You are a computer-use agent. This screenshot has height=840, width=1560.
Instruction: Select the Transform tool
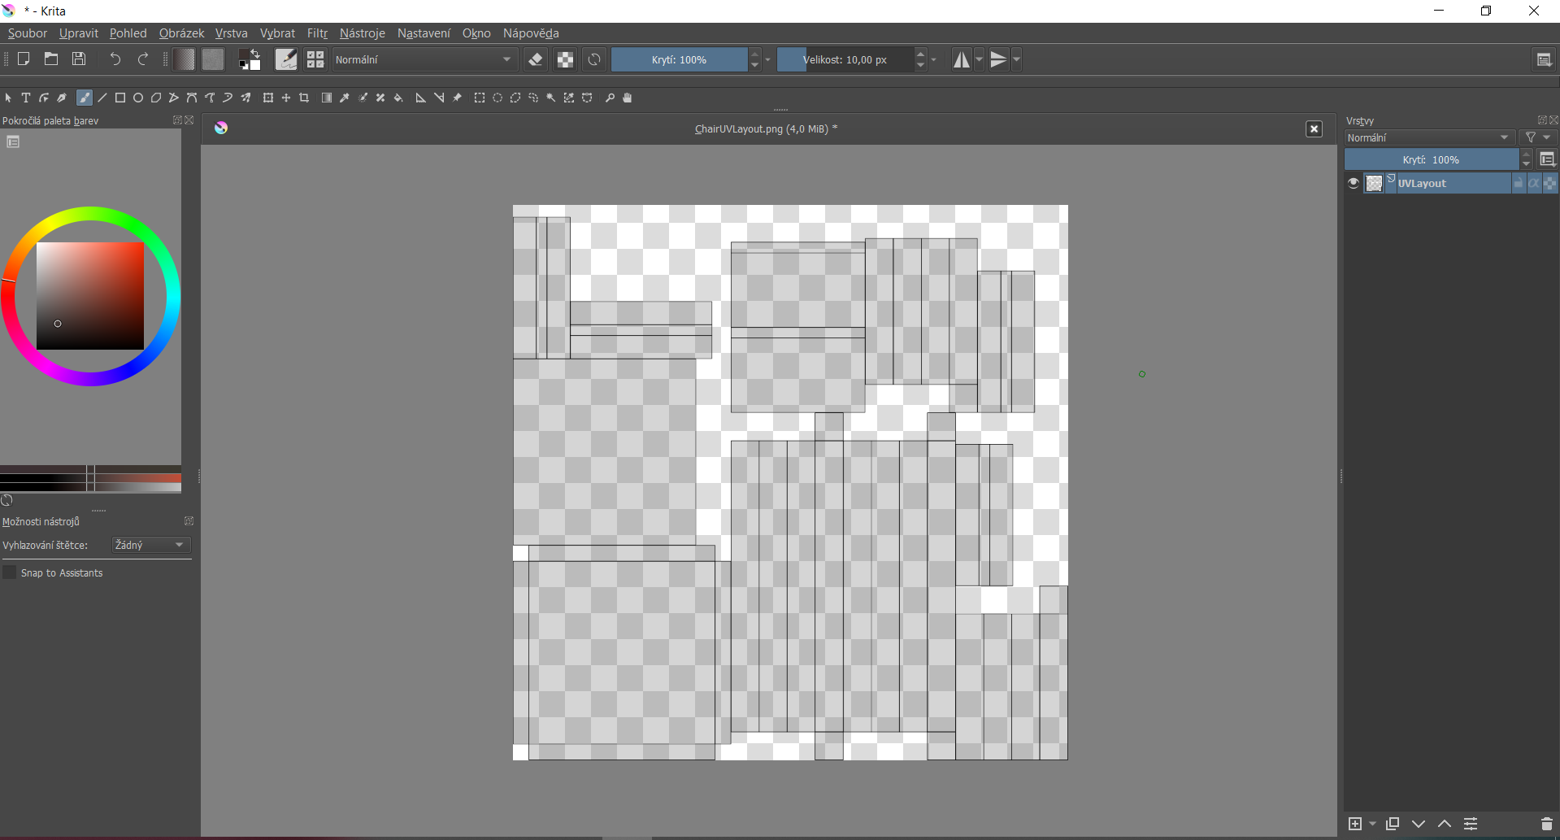268,98
